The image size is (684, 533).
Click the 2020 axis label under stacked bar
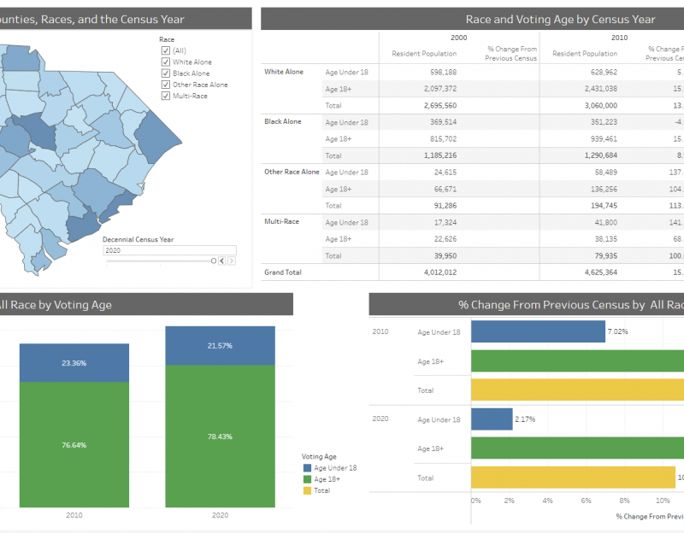[221, 515]
